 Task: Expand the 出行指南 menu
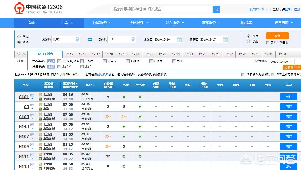click(x=248, y=23)
